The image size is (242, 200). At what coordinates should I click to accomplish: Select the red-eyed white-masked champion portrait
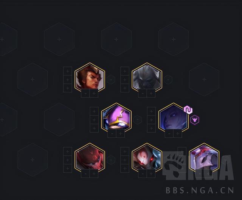pyautogui.click(x=147, y=158)
